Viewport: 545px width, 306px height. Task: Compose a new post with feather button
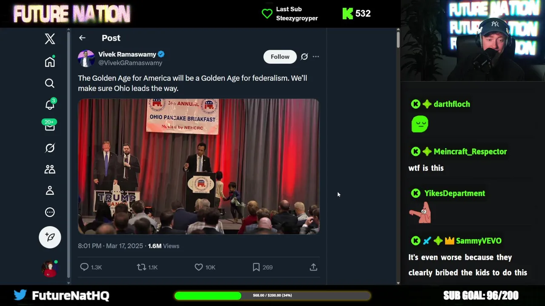[x=50, y=237]
